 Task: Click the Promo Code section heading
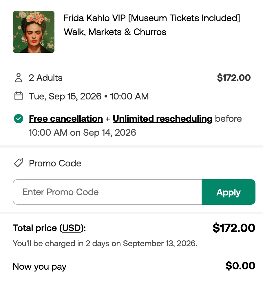click(x=55, y=163)
